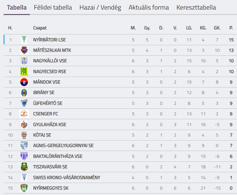Screen dimensions: 237x195
Task: Click the Nyírmeggyes SK club logo
Action: coord(24,188)
